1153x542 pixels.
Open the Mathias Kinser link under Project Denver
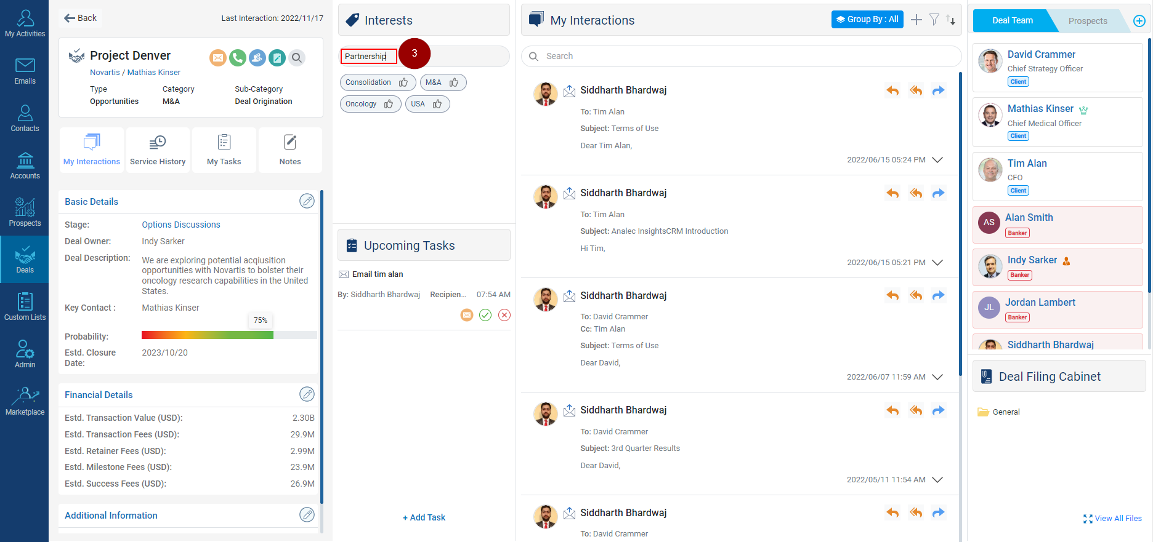tap(154, 72)
